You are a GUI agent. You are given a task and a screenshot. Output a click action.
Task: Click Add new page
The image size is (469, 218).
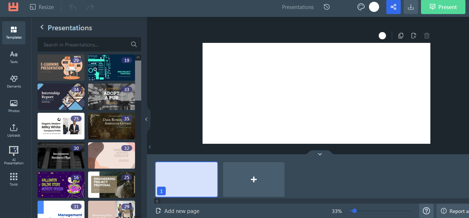click(178, 211)
